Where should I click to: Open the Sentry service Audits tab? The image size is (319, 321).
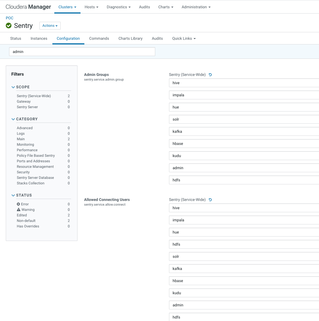(x=157, y=38)
